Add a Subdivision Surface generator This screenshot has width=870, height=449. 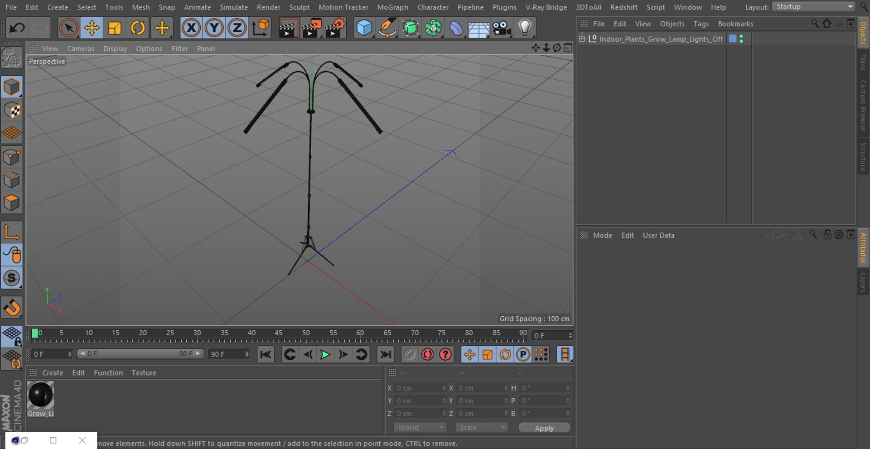pos(411,28)
